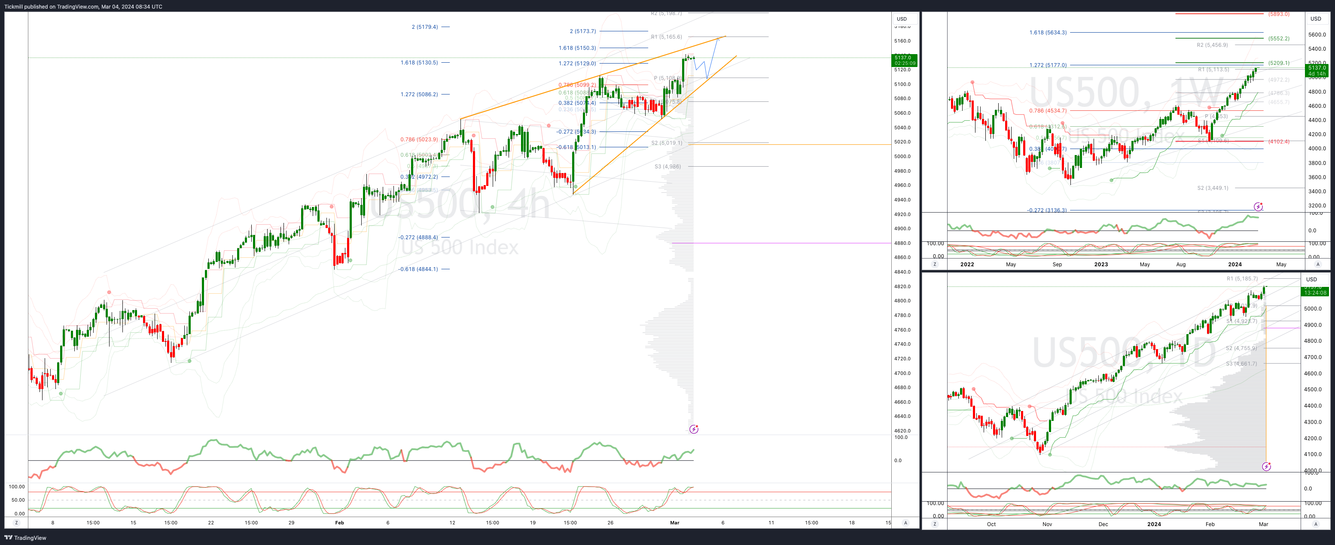Image resolution: width=1335 pixels, height=545 pixels.
Task: Click the red (4102.4) level label
Action: 1278,141
